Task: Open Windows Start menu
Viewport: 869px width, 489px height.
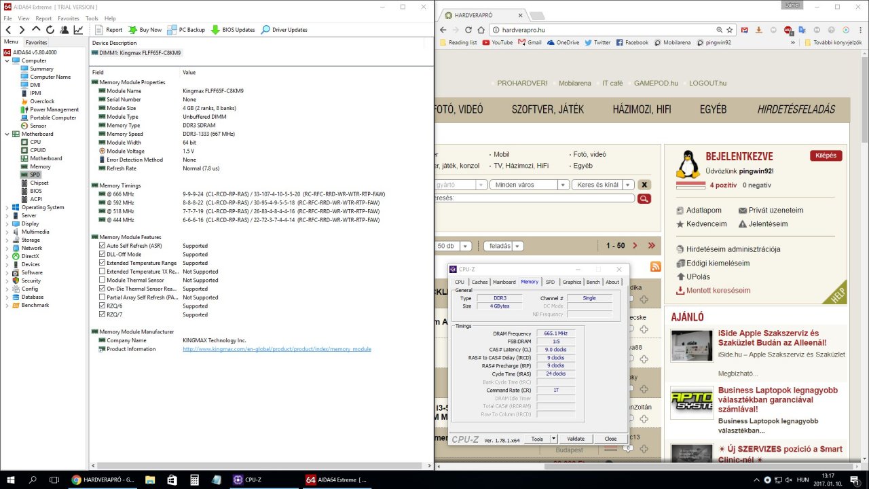Action: click(x=11, y=479)
